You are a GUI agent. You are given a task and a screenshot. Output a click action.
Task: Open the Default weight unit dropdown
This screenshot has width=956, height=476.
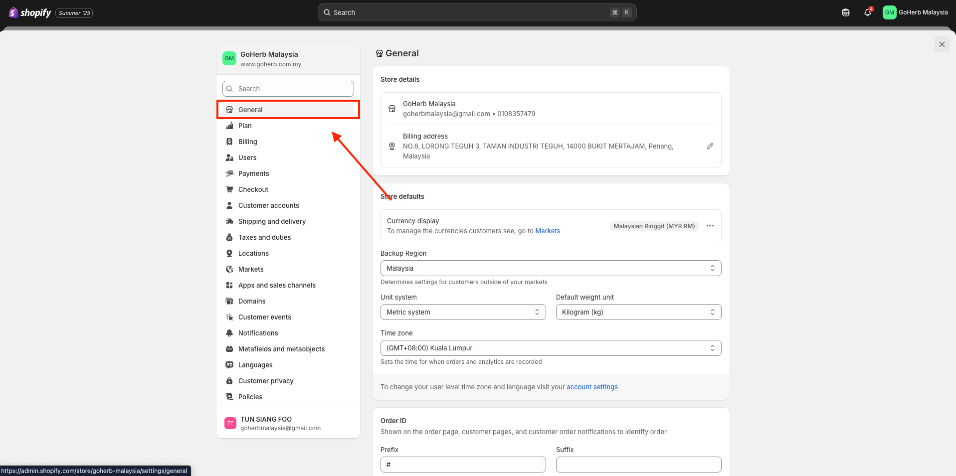tap(638, 312)
